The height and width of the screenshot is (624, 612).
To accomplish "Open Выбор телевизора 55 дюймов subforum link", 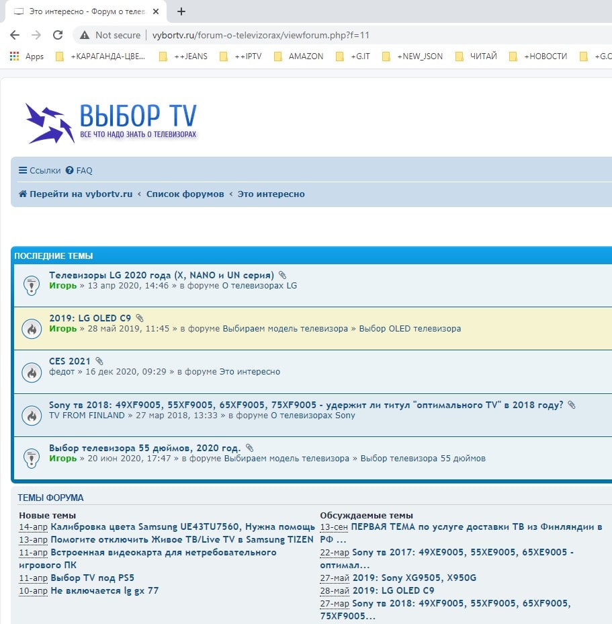I will coord(423,458).
